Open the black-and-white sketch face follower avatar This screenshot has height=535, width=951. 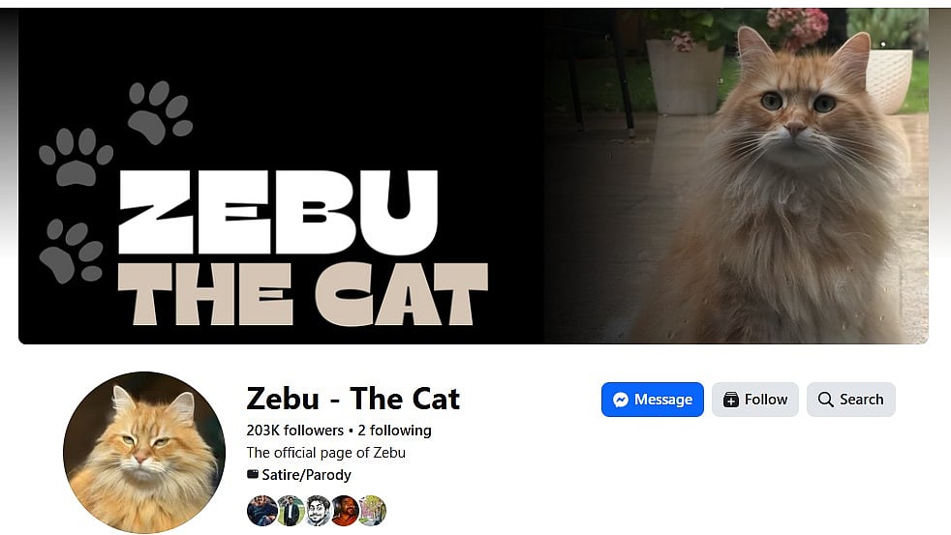318,510
